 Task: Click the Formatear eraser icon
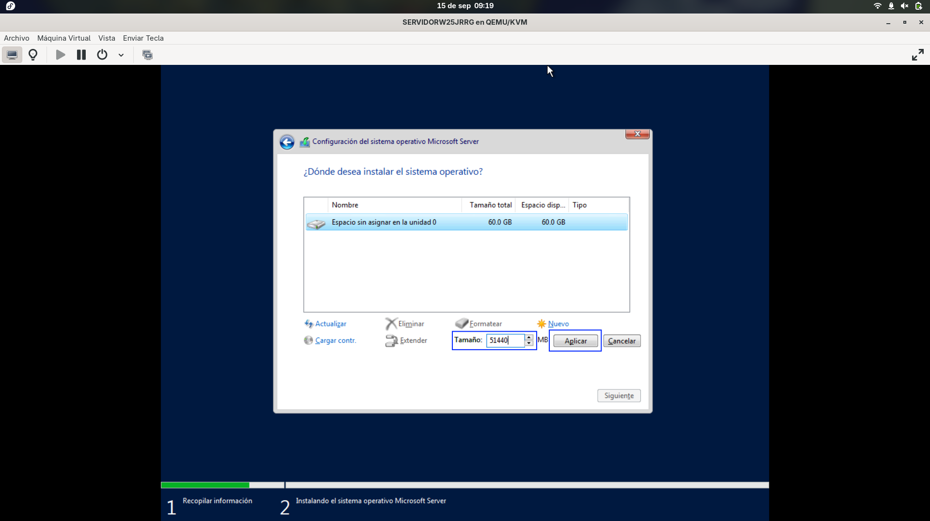462,323
